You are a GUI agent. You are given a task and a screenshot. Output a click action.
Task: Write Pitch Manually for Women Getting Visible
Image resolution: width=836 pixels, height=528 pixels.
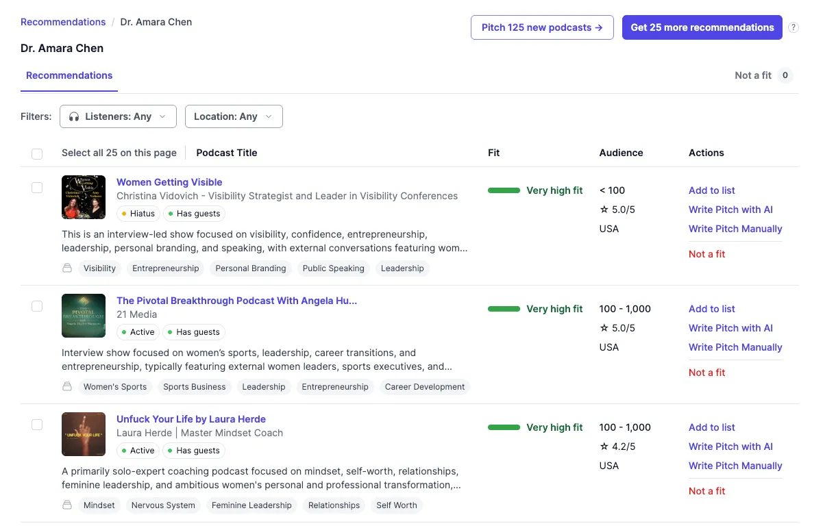(735, 229)
